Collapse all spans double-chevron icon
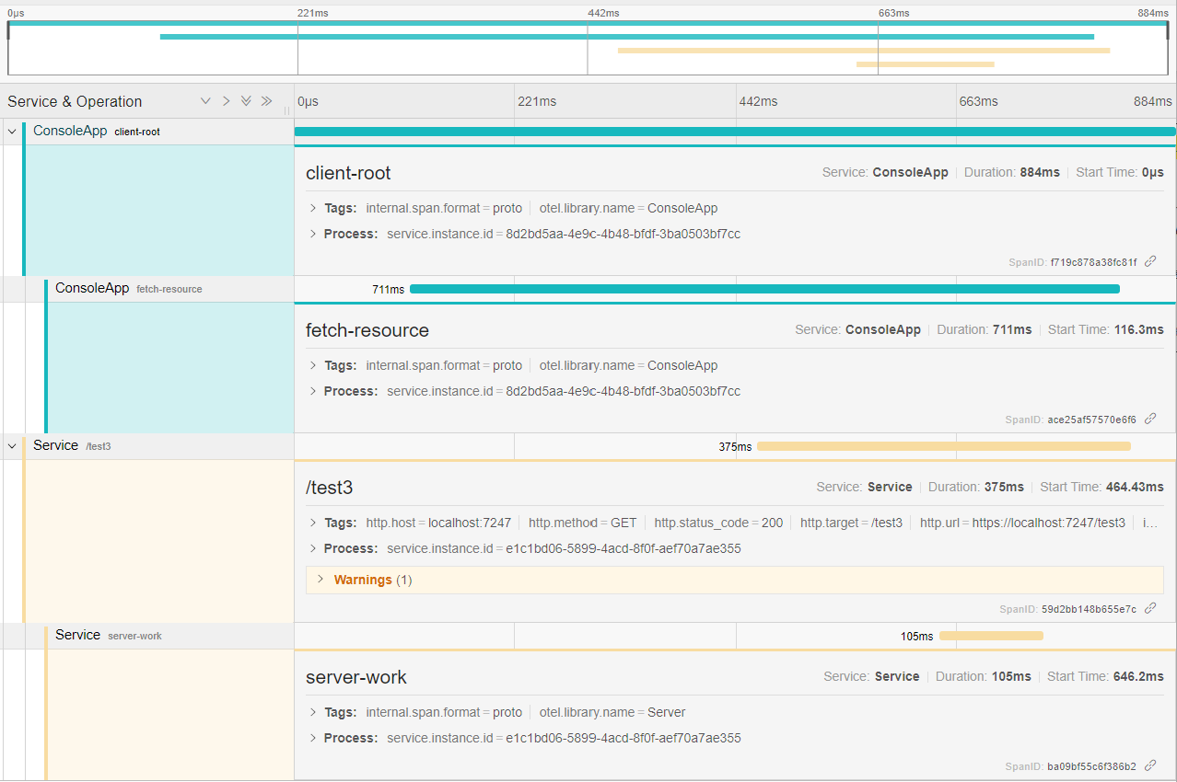This screenshot has width=1177, height=782. [x=266, y=101]
